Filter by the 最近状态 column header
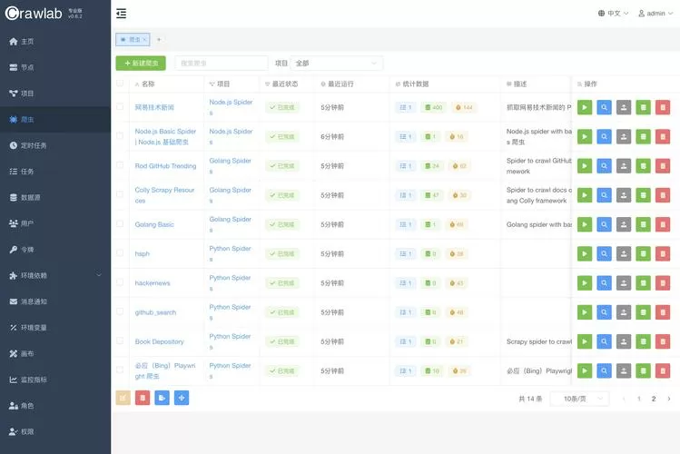The width and height of the screenshot is (680, 454). 281,84
